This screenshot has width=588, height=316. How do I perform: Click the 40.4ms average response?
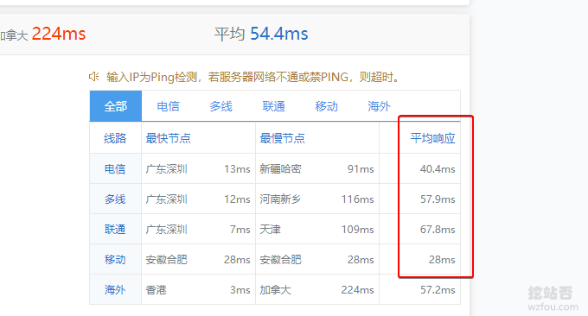pyautogui.click(x=438, y=169)
